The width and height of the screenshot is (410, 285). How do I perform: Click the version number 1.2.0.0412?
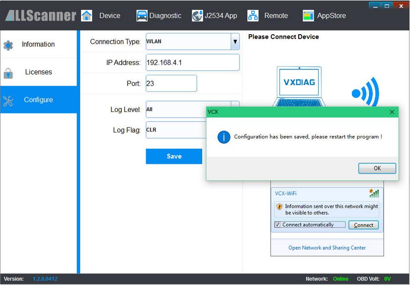tap(45, 279)
